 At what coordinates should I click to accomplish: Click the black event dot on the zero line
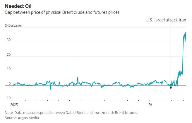(x=171, y=87)
